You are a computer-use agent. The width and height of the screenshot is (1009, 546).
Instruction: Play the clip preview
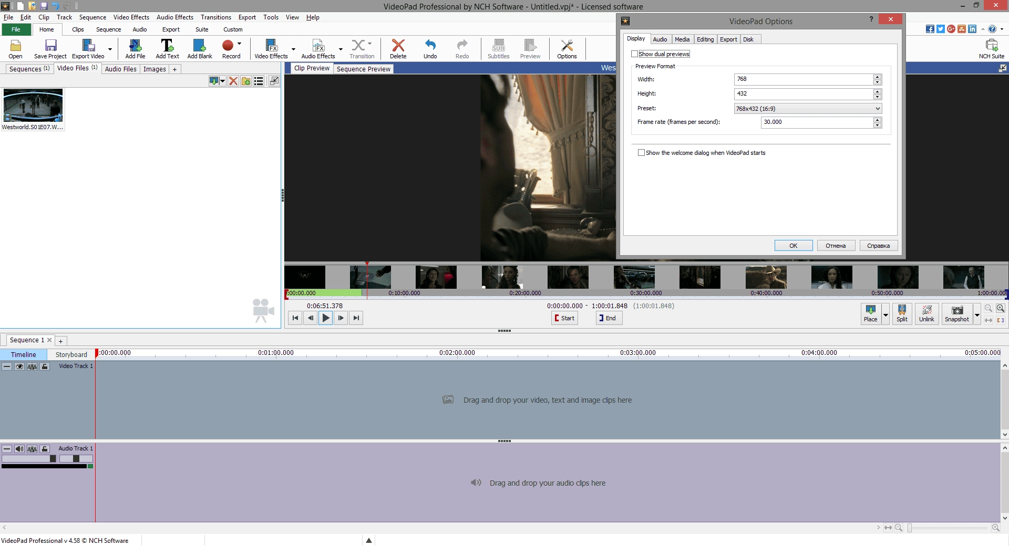pyautogui.click(x=326, y=318)
